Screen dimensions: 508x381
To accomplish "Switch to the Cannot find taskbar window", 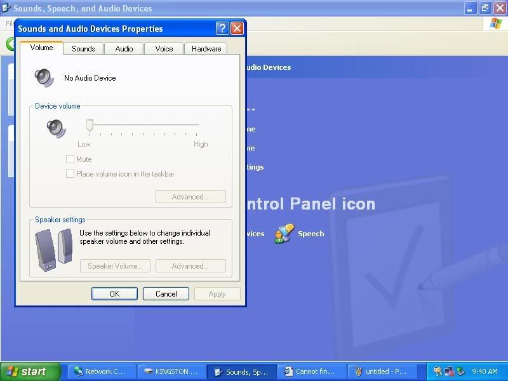I will pos(312,371).
